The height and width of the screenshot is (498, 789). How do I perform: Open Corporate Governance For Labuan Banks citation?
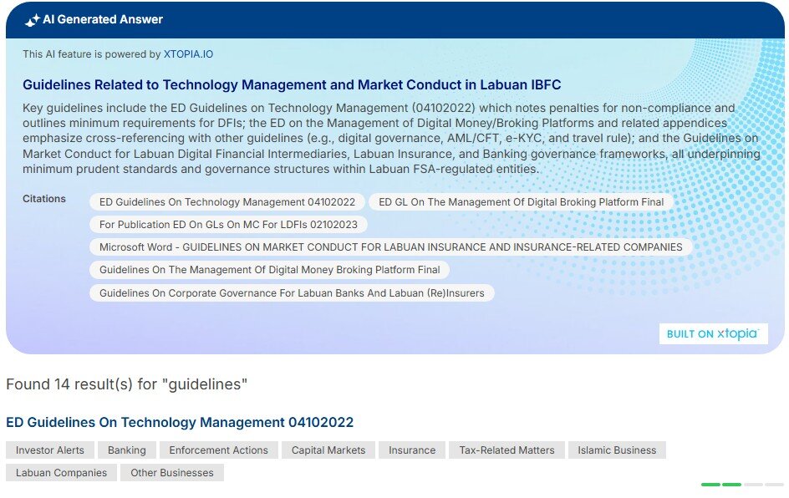(292, 293)
